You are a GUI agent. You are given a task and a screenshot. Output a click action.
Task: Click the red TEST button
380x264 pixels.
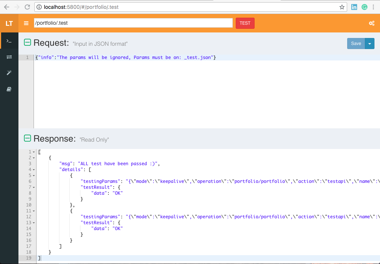coord(245,23)
